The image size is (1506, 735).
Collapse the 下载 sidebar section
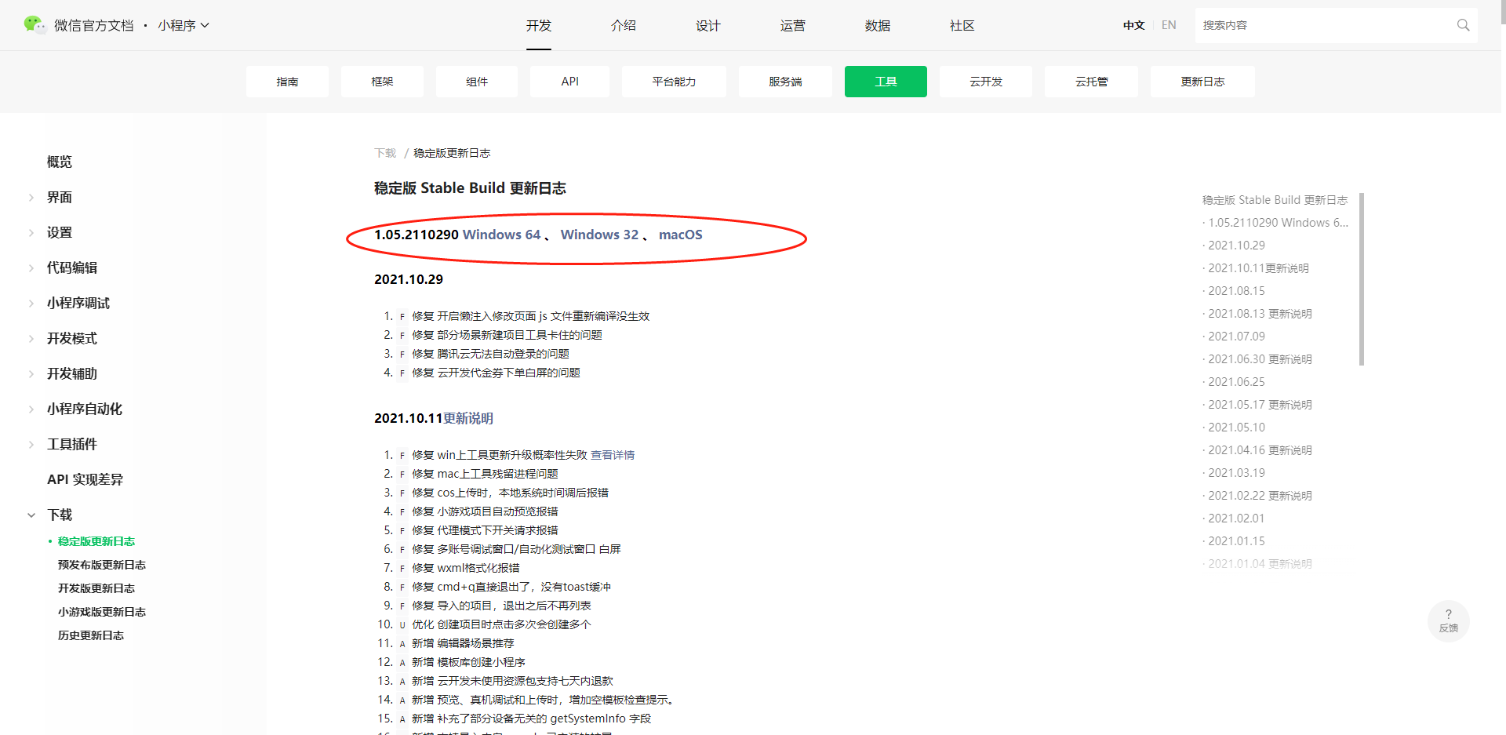click(x=31, y=515)
